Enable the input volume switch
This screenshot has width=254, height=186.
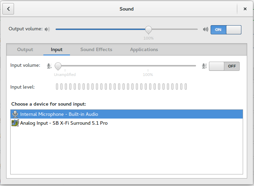pyautogui.click(x=224, y=66)
